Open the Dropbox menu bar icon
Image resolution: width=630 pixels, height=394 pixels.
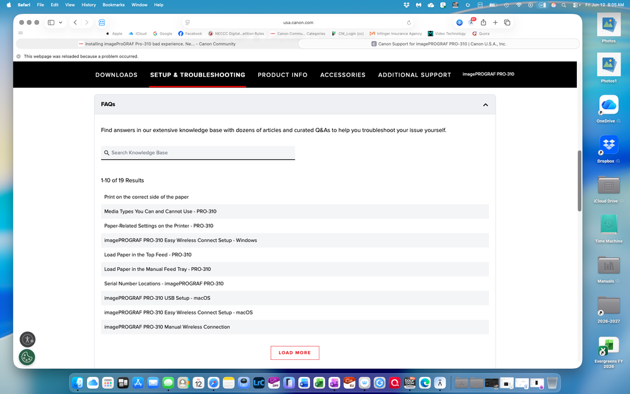coord(406,5)
